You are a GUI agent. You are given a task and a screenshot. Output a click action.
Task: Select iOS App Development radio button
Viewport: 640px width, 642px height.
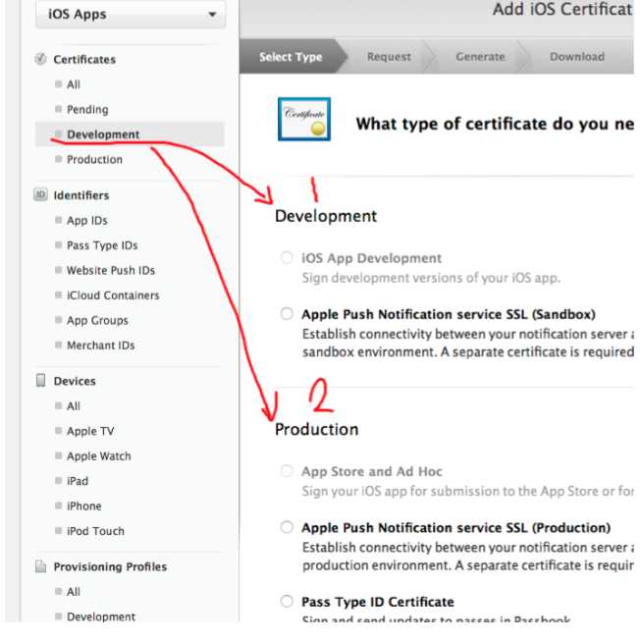287,257
